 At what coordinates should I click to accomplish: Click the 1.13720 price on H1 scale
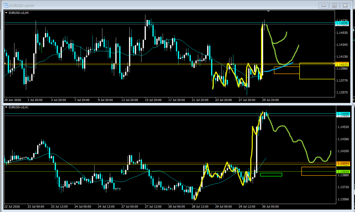point(343,187)
